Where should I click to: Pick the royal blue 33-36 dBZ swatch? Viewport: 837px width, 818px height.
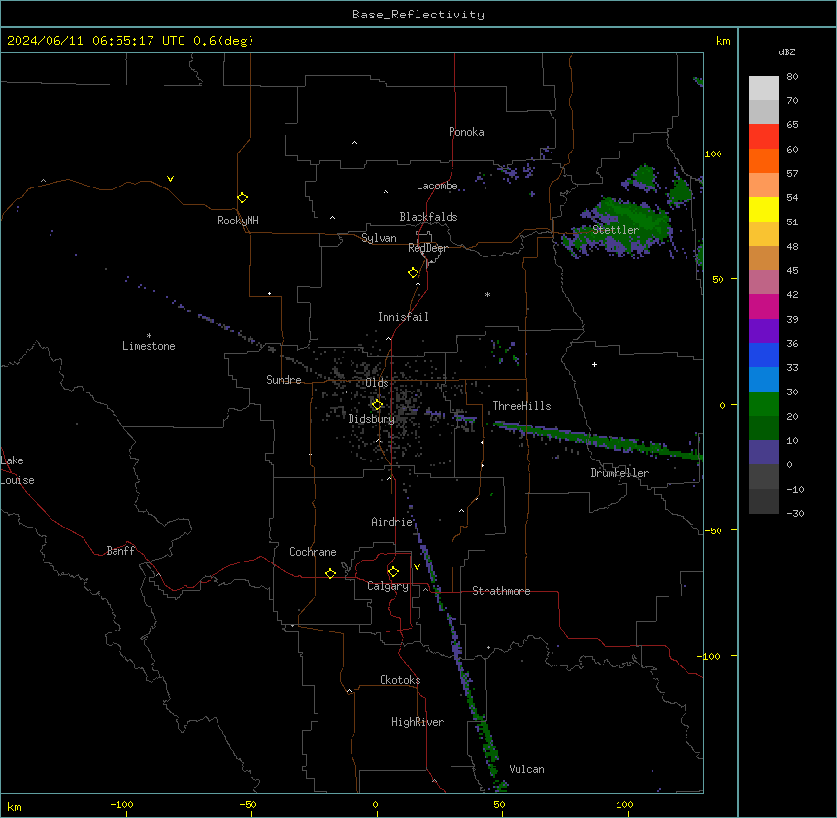click(763, 355)
